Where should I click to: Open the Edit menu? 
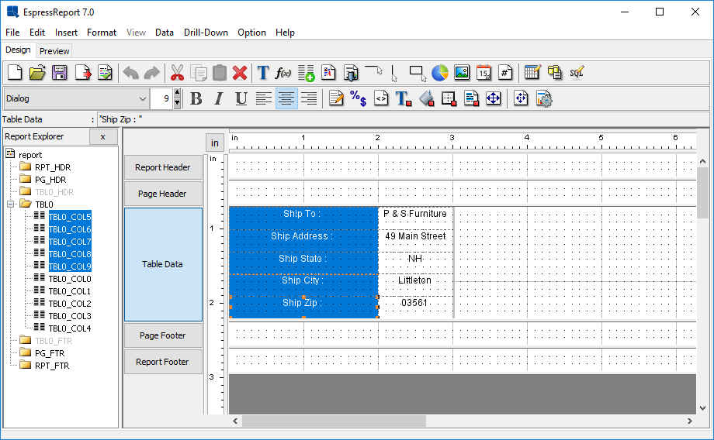pos(37,33)
